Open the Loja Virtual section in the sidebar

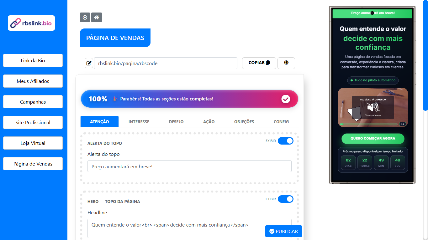pos(33,143)
